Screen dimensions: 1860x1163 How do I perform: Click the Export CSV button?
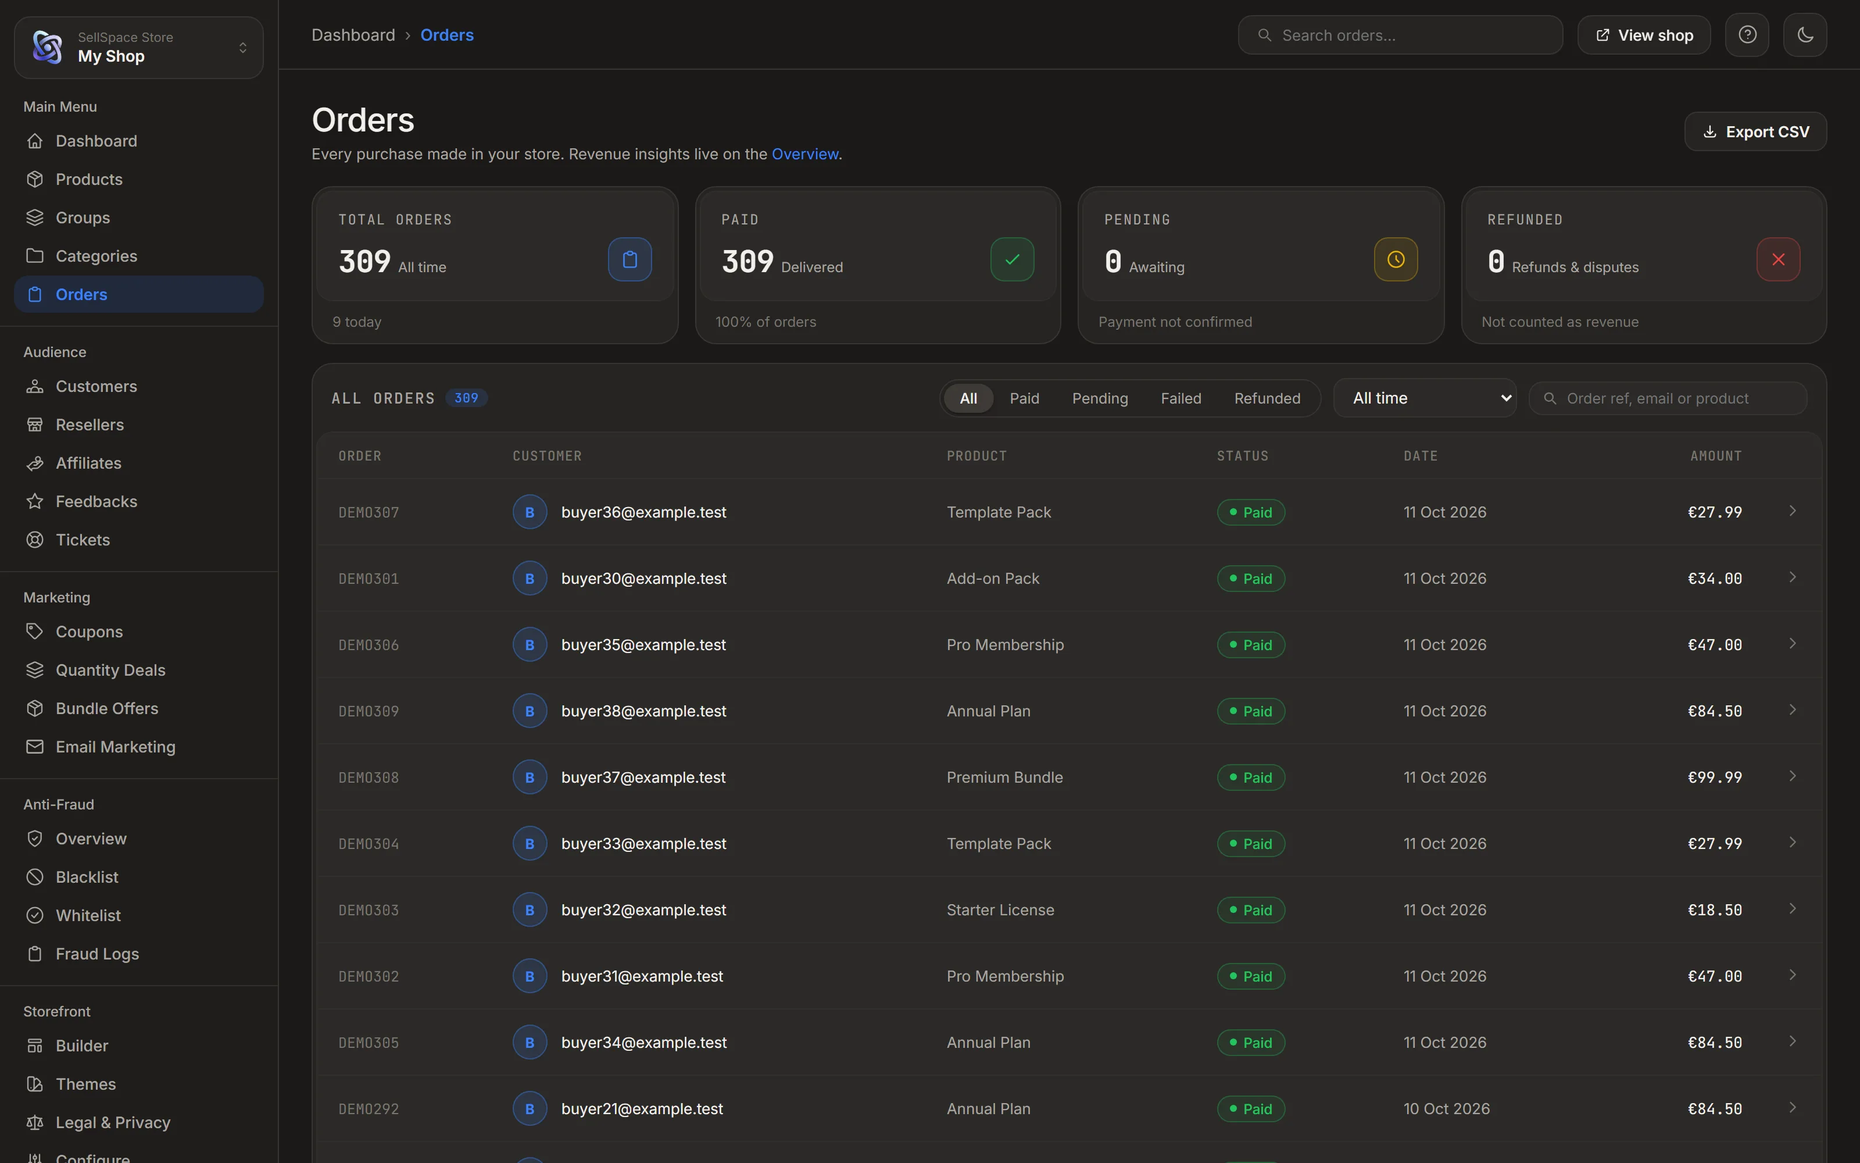[1755, 131]
